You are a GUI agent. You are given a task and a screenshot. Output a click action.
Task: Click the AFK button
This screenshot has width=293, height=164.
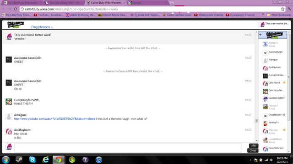pos(254,146)
